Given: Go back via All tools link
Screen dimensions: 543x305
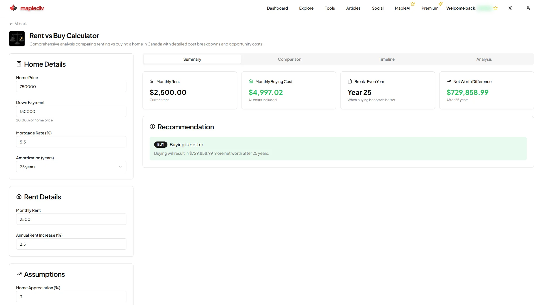Looking at the screenshot, I should [x=18, y=24].
